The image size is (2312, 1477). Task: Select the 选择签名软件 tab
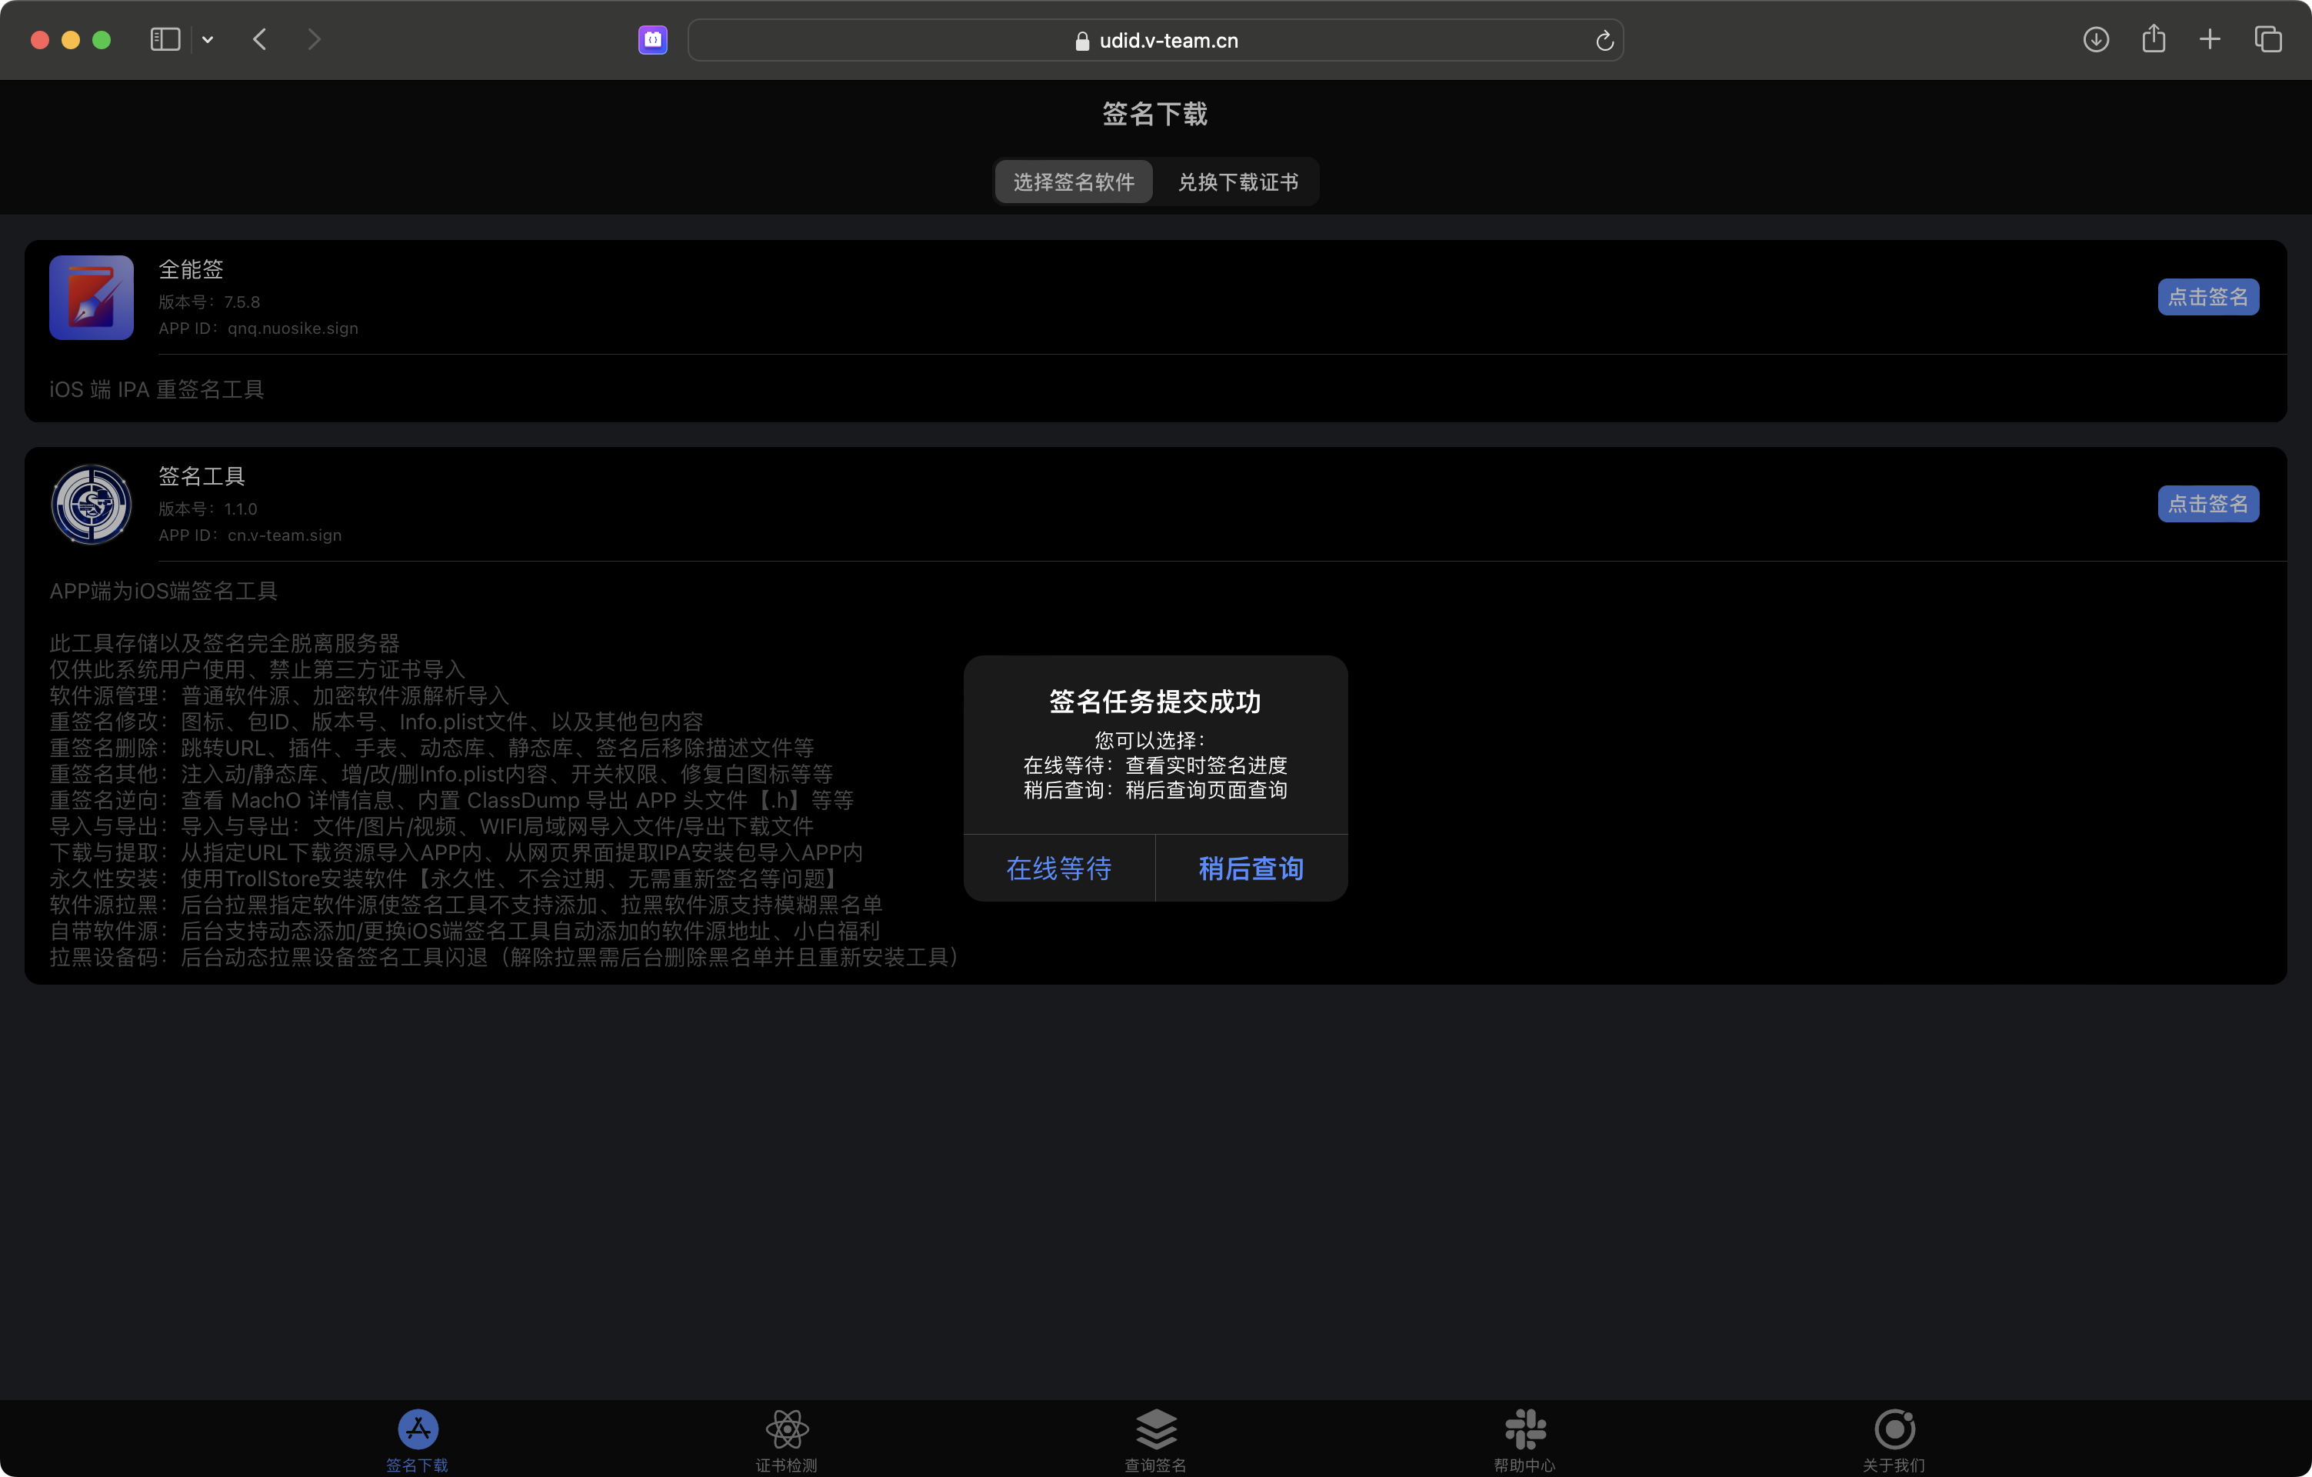[1074, 182]
